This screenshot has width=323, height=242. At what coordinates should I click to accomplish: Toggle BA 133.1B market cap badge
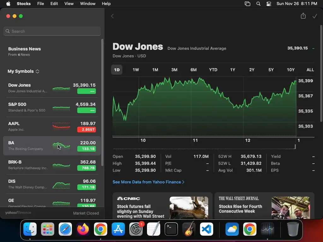[x=86, y=149]
